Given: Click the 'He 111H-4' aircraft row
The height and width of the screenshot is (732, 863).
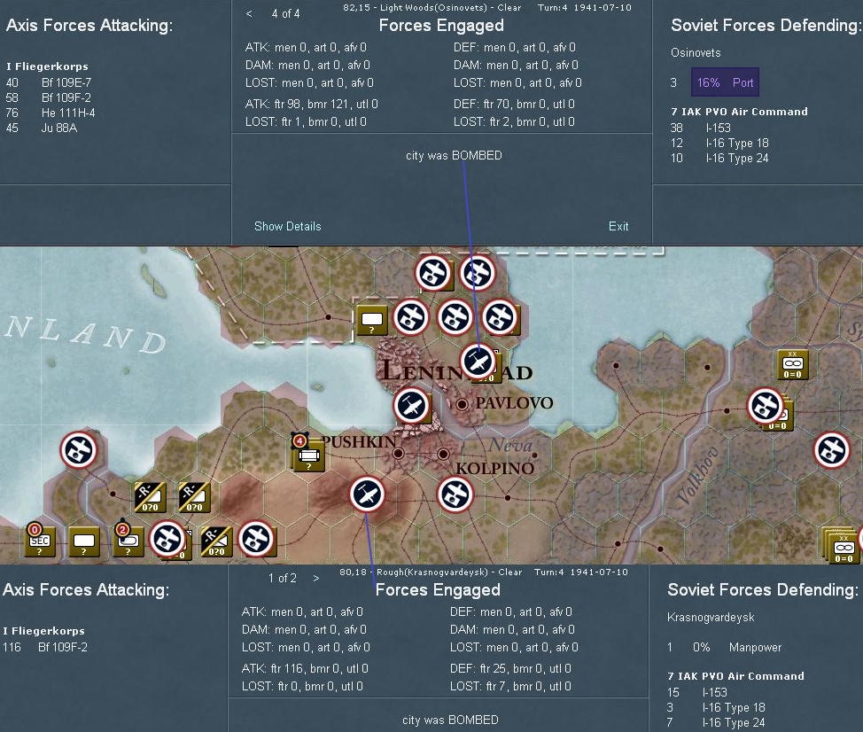Looking at the screenshot, I should [x=51, y=113].
